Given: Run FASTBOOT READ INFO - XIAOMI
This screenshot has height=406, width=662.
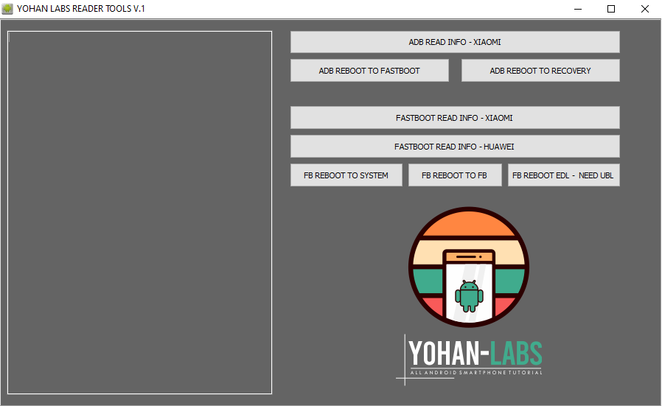Looking at the screenshot, I should [455, 118].
